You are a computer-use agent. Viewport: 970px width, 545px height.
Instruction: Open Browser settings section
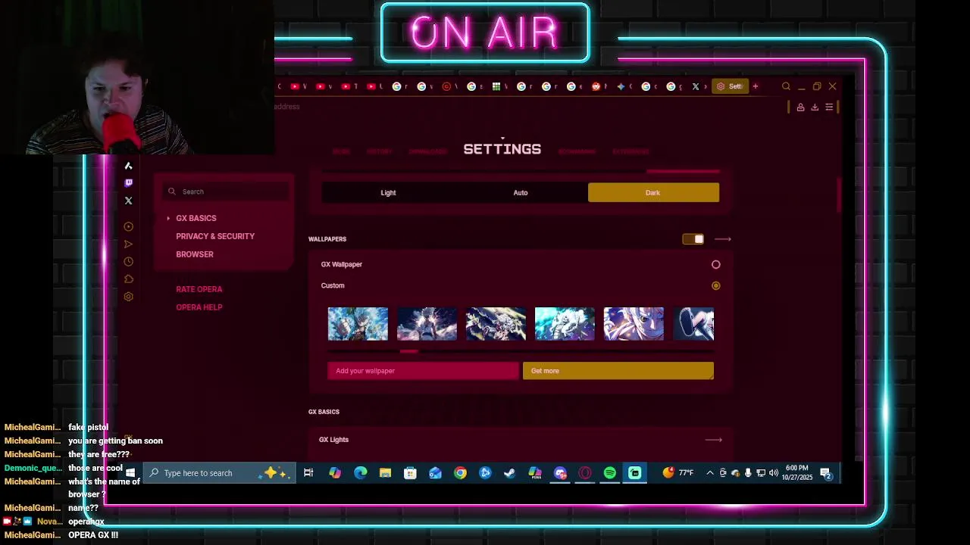(x=195, y=254)
